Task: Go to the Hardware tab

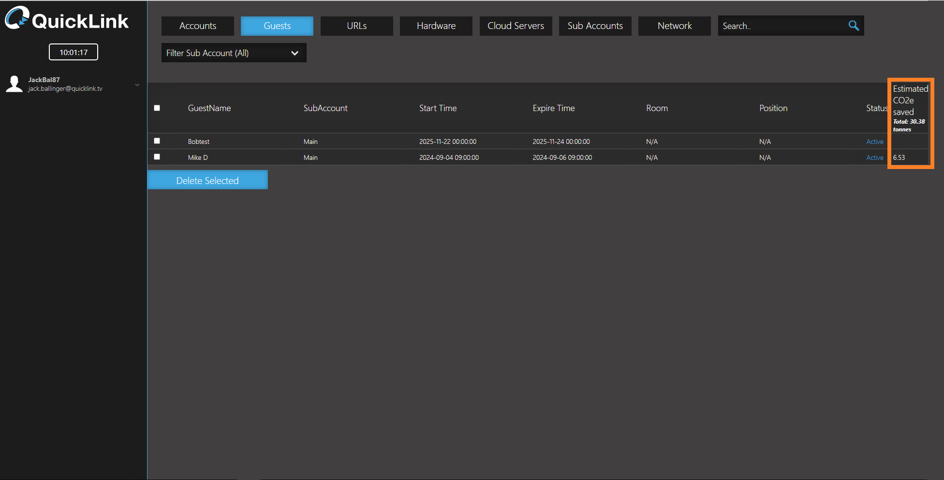Action: (436, 26)
